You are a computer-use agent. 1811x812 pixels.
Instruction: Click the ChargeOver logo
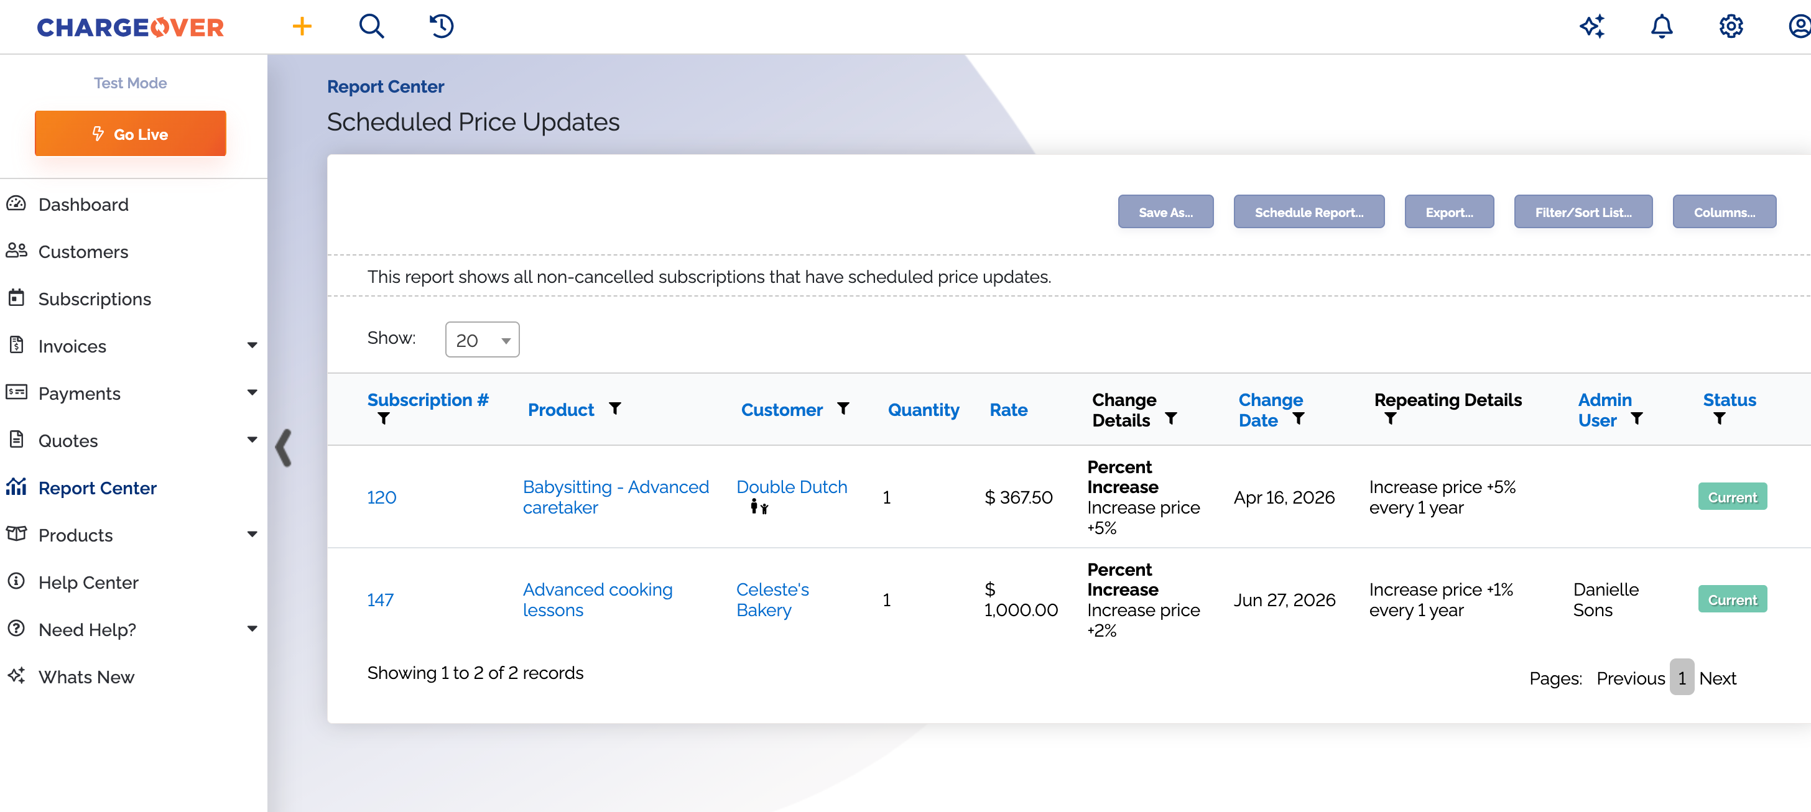(130, 27)
